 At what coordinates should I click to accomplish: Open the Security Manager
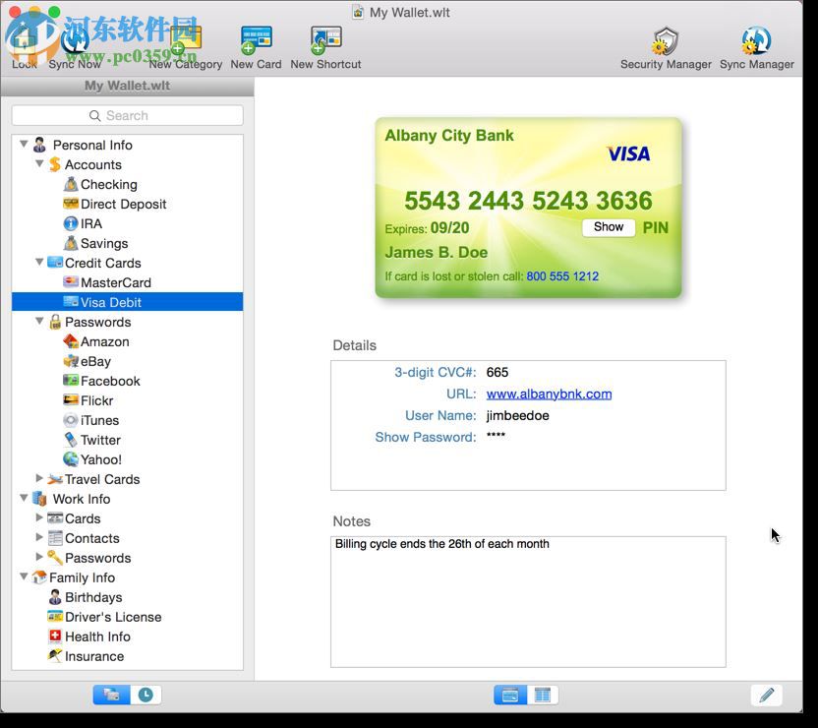click(x=667, y=39)
